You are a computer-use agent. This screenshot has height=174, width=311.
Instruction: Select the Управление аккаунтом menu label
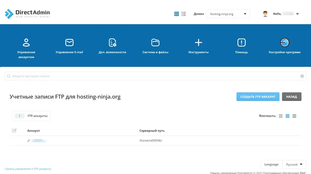[x=26, y=54]
